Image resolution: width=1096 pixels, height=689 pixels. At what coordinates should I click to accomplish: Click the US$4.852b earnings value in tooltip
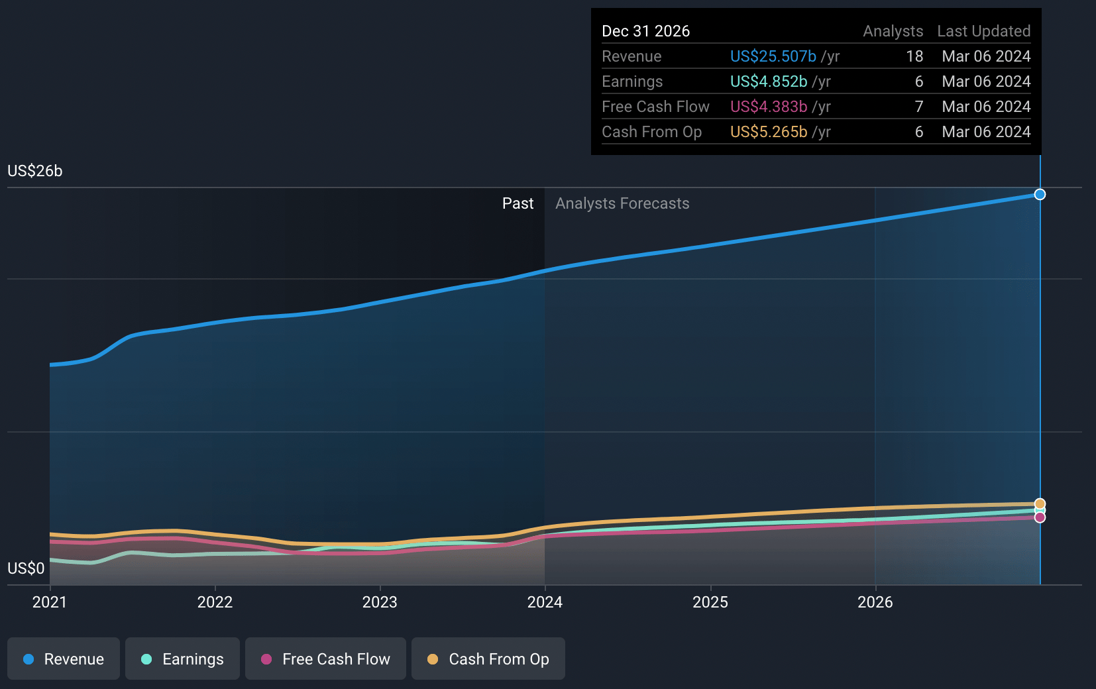point(768,81)
